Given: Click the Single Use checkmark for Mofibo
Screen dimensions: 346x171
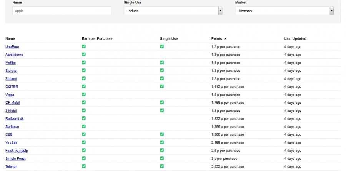Looking at the screenshot, I should pyautogui.click(x=162, y=62).
